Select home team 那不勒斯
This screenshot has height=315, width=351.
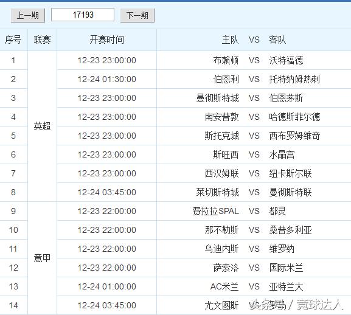pos(221,230)
